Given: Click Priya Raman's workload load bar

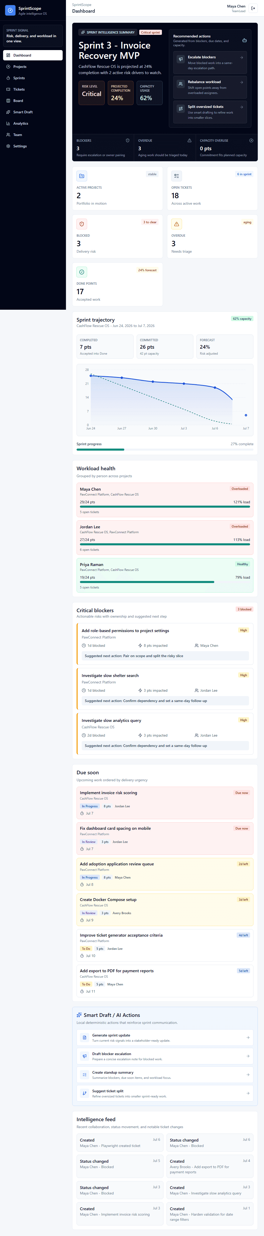Looking at the screenshot, I should (165, 581).
